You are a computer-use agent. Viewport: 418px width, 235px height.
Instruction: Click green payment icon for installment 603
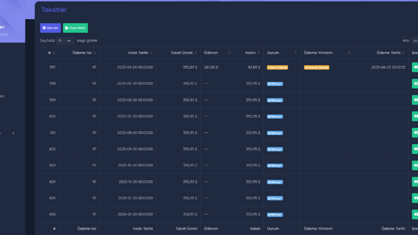415,165
